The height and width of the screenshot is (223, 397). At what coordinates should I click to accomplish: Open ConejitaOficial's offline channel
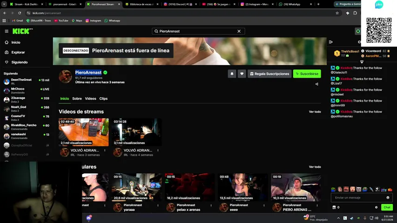(27, 145)
